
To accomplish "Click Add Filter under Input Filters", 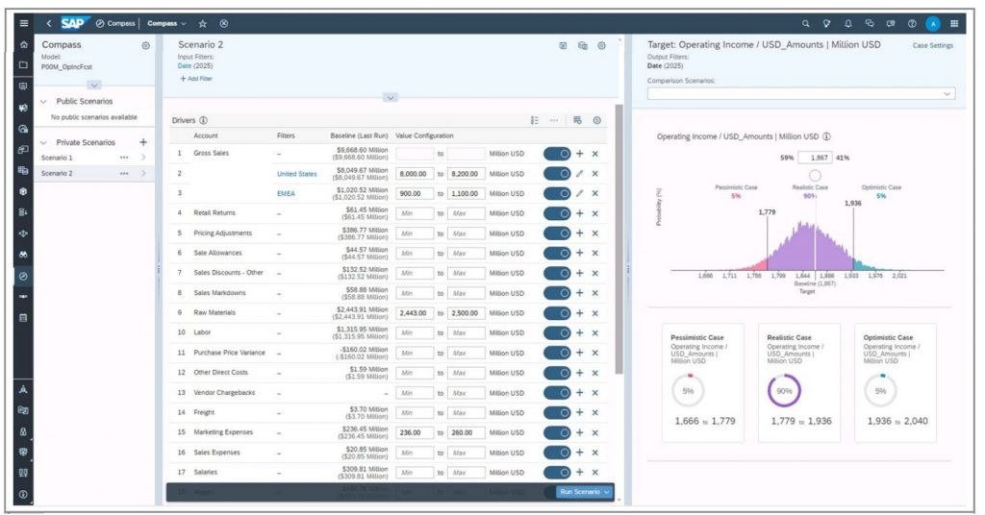I will coord(196,78).
